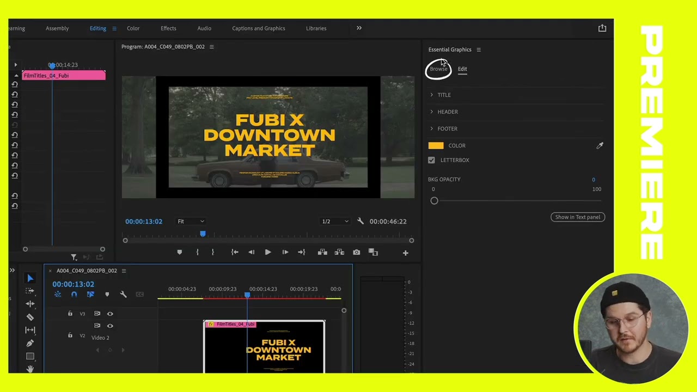Toggle the timeline captions CC button

point(140,295)
